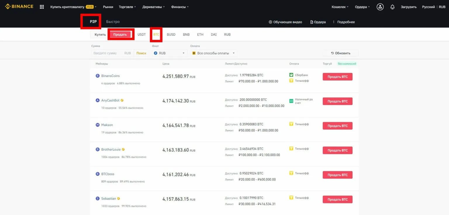Switch currency to RUB in top bar
Viewport: 449px width, 215px height.
(x=442, y=7)
